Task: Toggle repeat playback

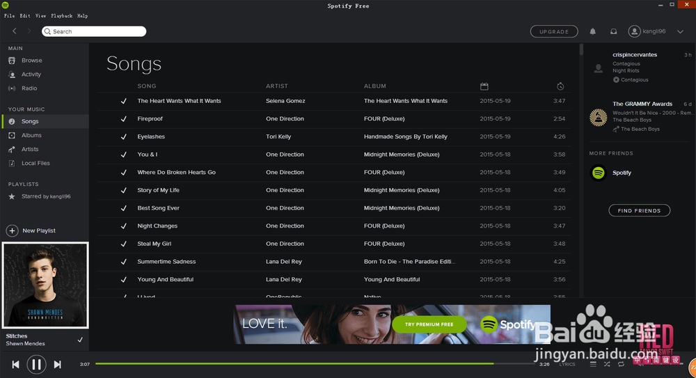Action: [x=621, y=364]
